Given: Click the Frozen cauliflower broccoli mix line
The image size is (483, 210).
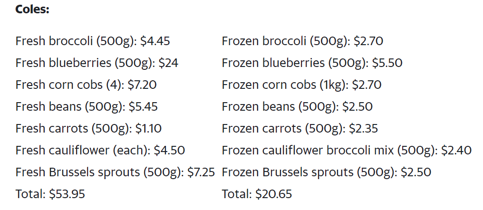Looking at the screenshot, I should pos(347,150).
